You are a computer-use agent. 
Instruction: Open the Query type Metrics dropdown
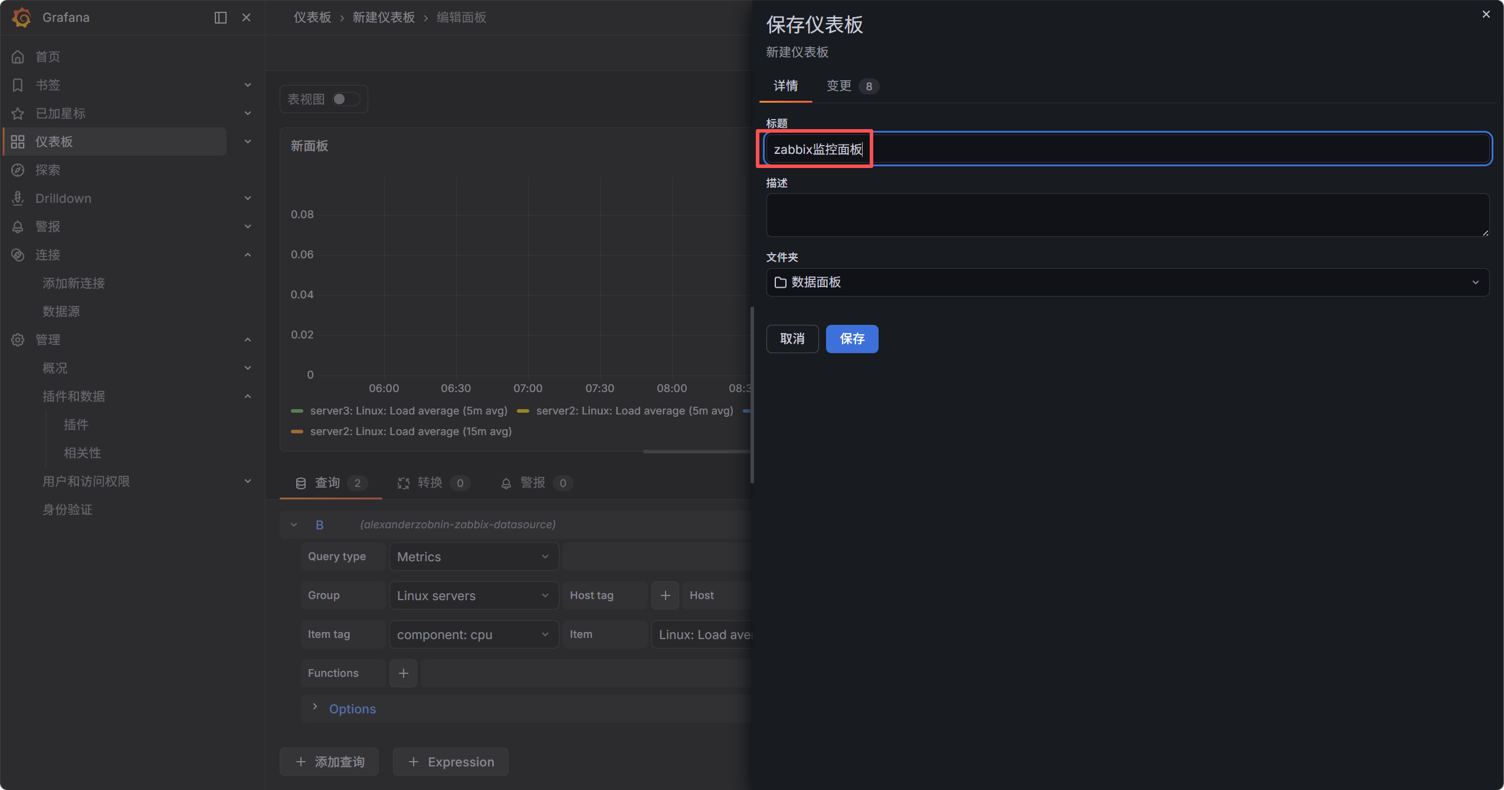coord(474,557)
